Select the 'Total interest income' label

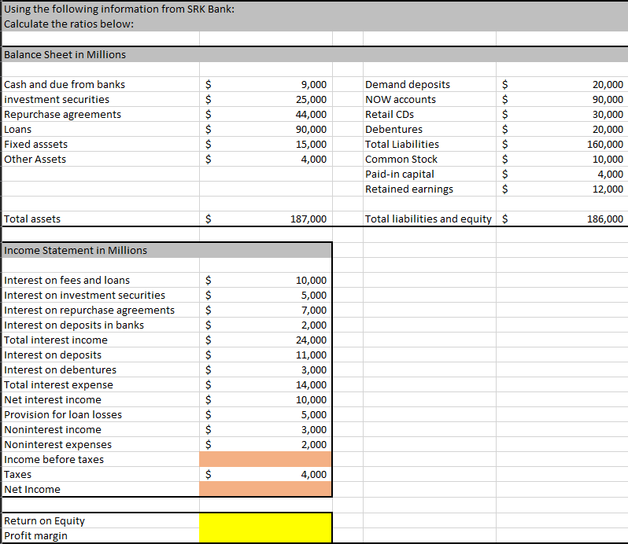coord(101,340)
